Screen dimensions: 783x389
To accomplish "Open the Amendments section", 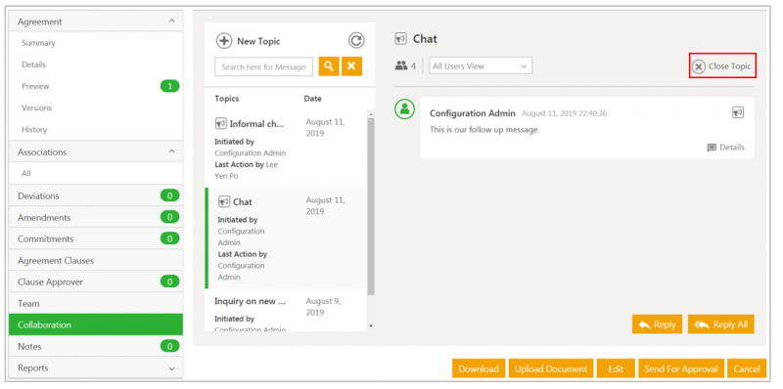I will (95, 217).
